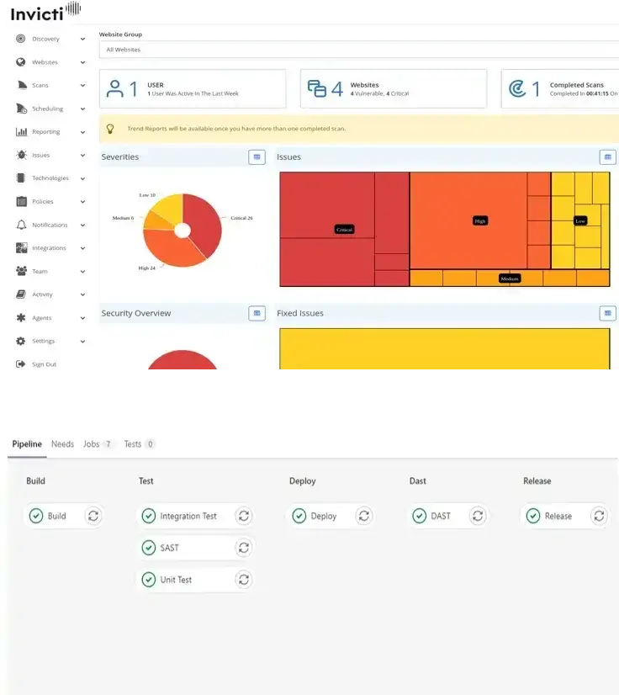Click the Notifications bell icon
This screenshot has width=619, height=695.
tap(21, 225)
